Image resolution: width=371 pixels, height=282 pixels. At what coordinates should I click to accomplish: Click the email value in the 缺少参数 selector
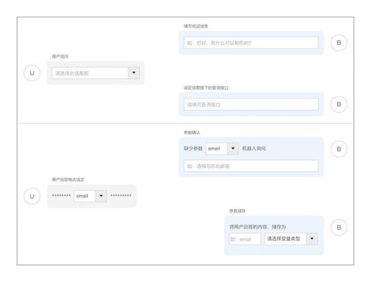(x=215, y=148)
